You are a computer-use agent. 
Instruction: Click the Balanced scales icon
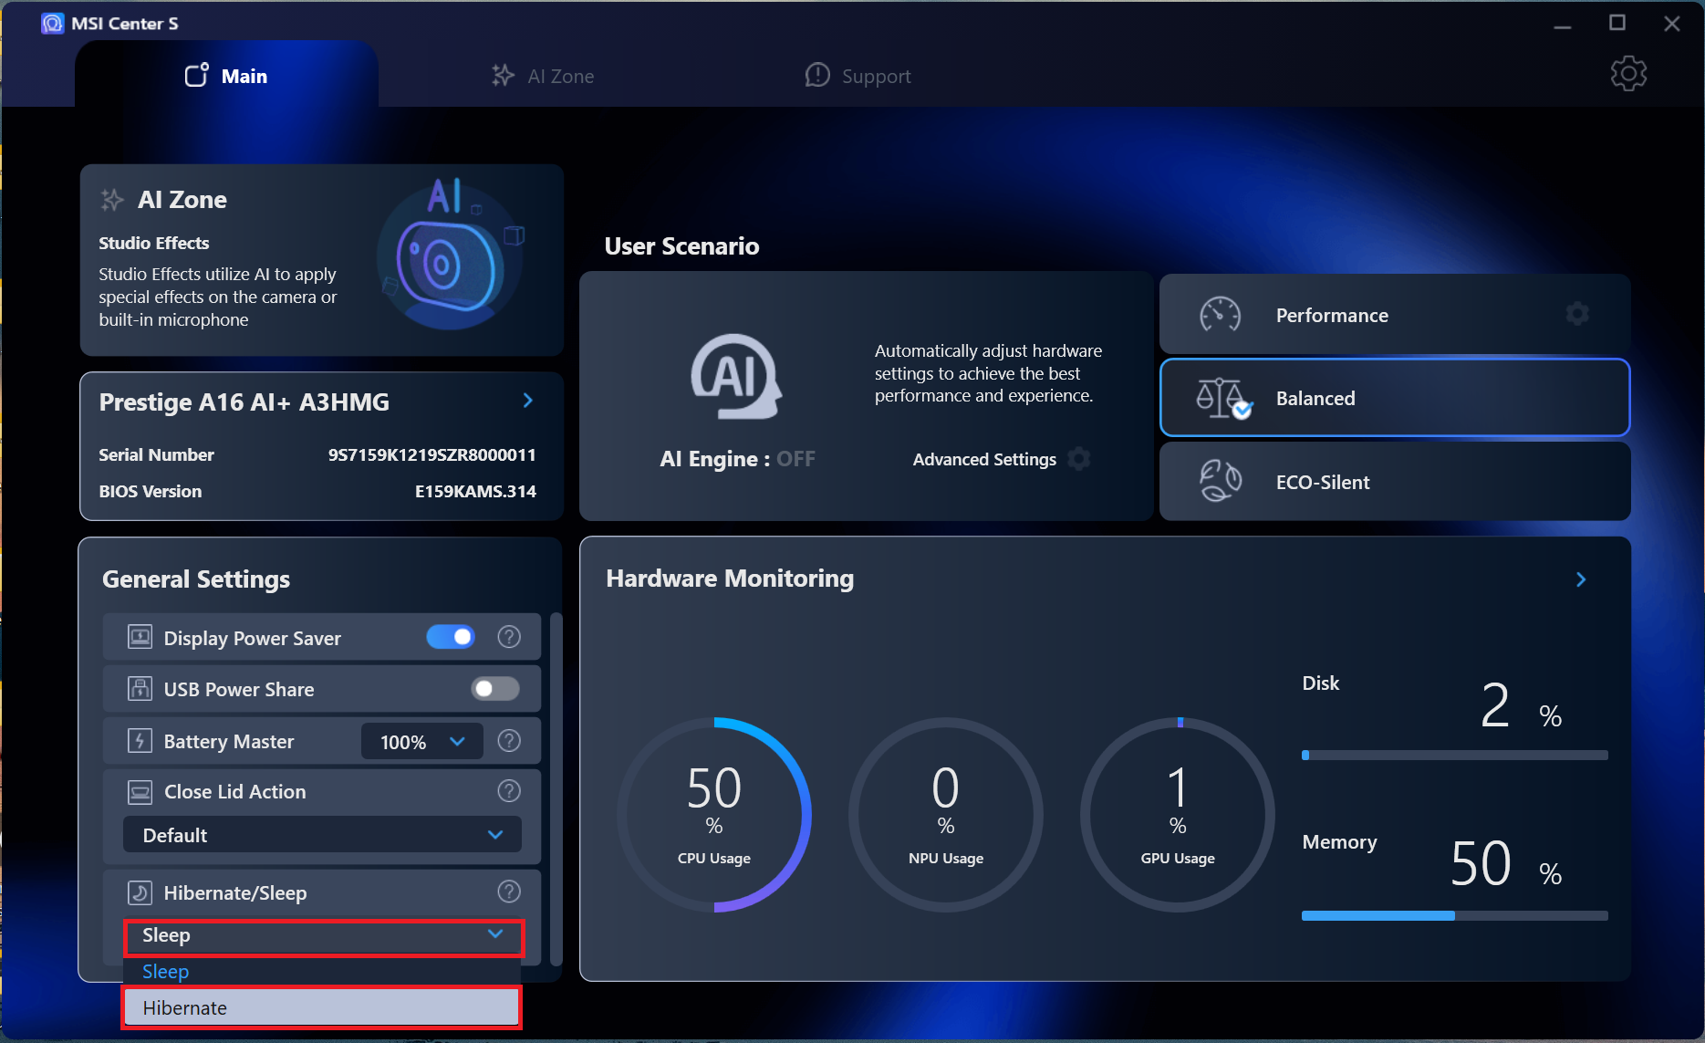click(x=1223, y=399)
